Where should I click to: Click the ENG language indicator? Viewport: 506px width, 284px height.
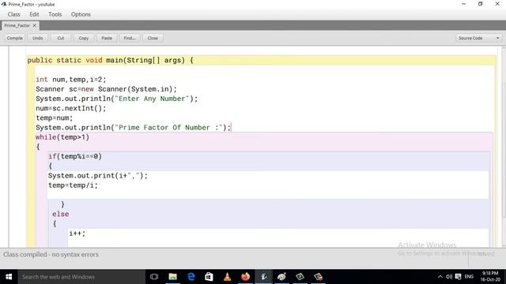[x=469, y=277]
